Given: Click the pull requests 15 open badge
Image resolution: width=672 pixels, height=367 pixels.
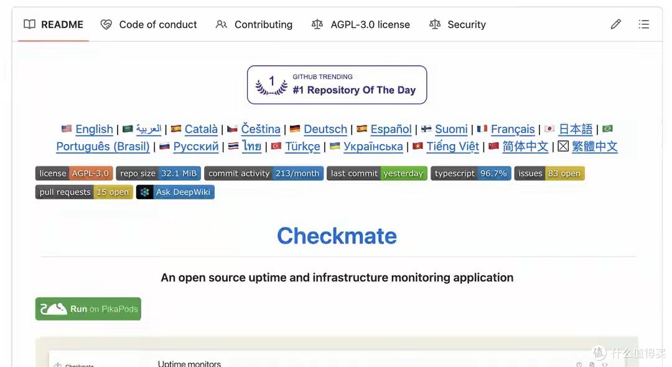Looking at the screenshot, I should 84,192.
